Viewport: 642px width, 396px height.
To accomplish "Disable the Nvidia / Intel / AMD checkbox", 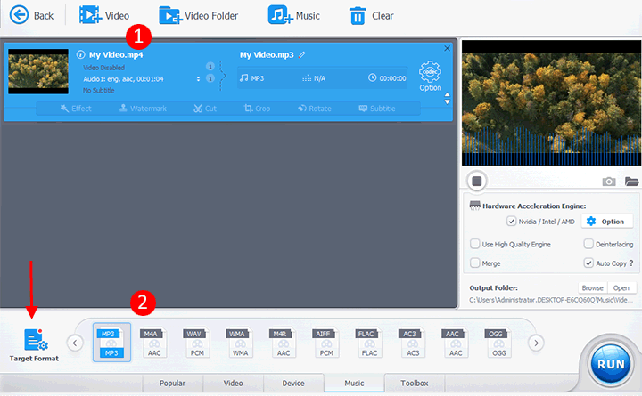I will (x=512, y=221).
